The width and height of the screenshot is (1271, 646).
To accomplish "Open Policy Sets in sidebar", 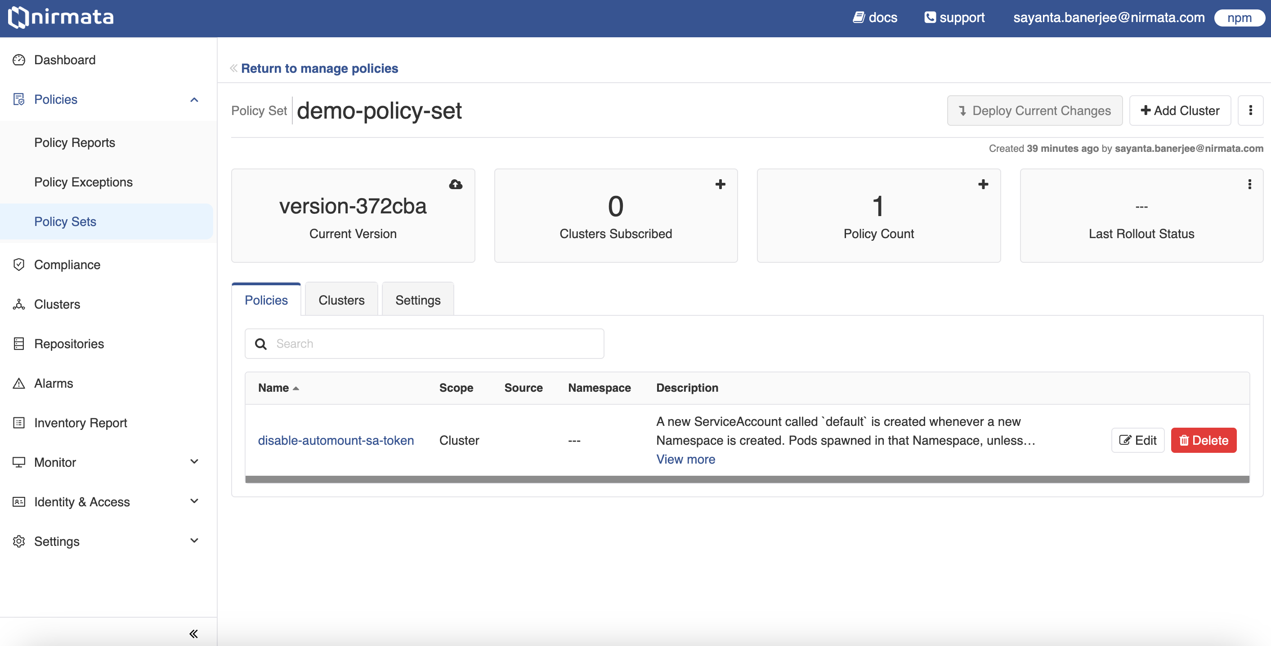I will tap(107, 222).
